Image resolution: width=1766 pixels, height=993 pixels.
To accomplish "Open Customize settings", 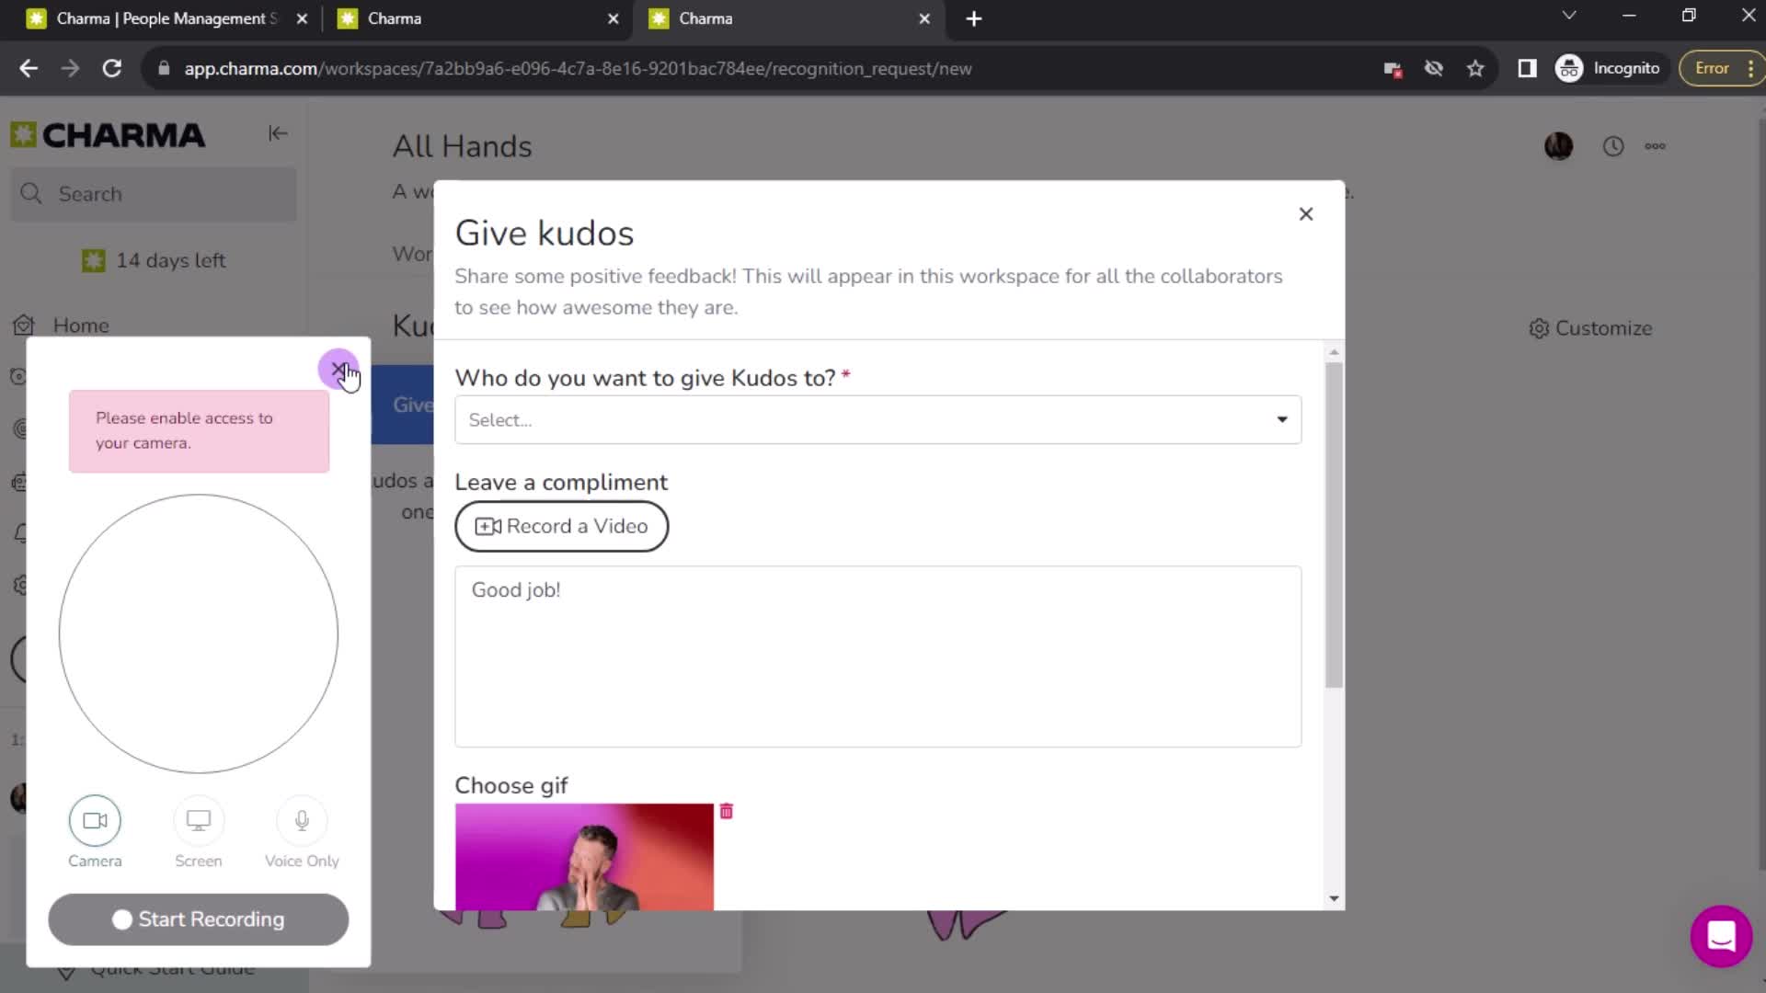I will click(1590, 328).
